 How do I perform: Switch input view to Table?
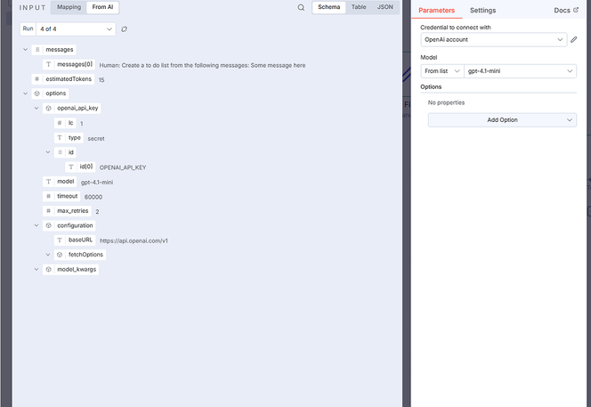[358, 7]
